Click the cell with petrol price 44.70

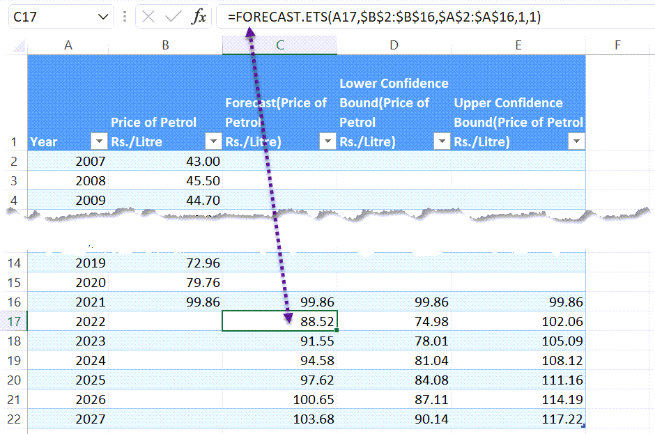(165, 200)
